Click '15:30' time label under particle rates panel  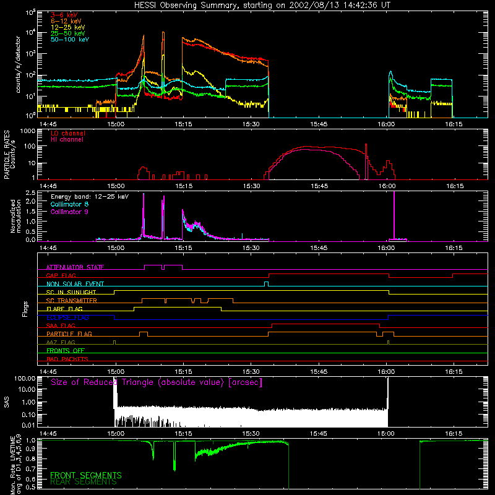click(x=251, y=186)
